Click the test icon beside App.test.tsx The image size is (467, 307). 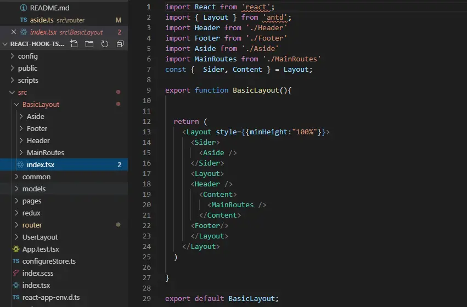tap(16, 249)
